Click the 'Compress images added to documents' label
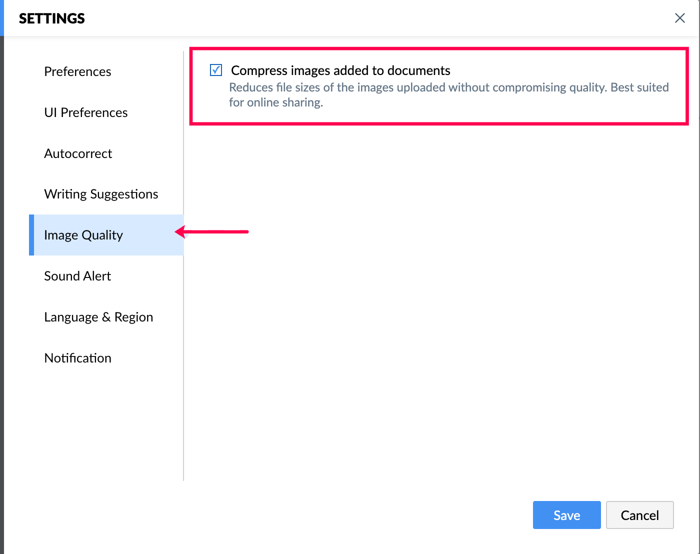700x554 pixels. [x=340, y=70]
